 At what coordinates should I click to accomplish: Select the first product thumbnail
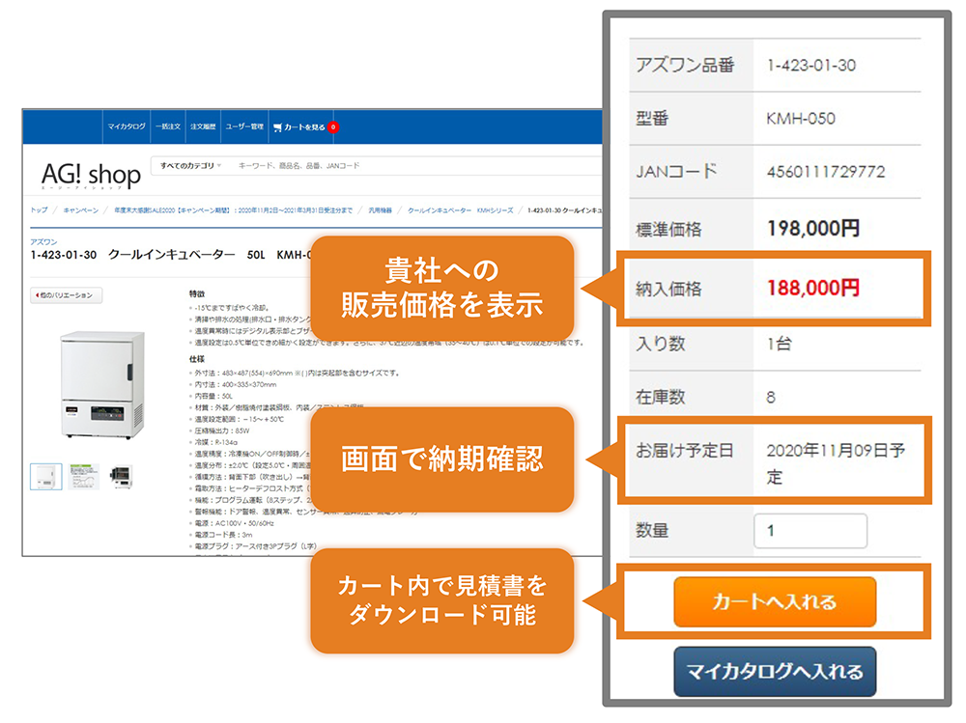[46, 477]
